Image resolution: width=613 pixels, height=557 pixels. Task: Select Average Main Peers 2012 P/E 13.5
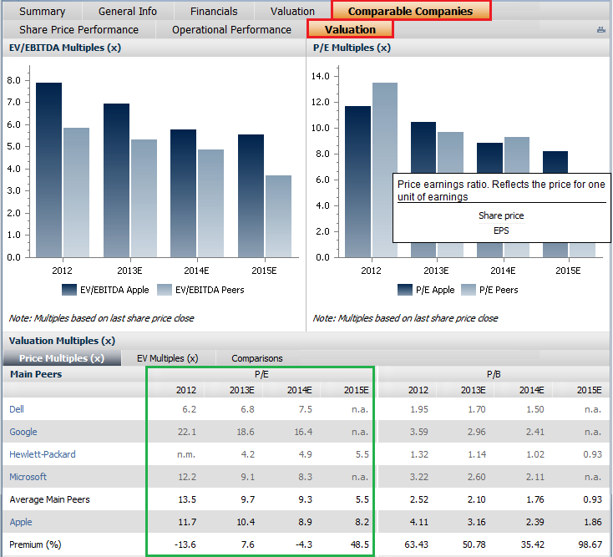(x=187, y=499)
